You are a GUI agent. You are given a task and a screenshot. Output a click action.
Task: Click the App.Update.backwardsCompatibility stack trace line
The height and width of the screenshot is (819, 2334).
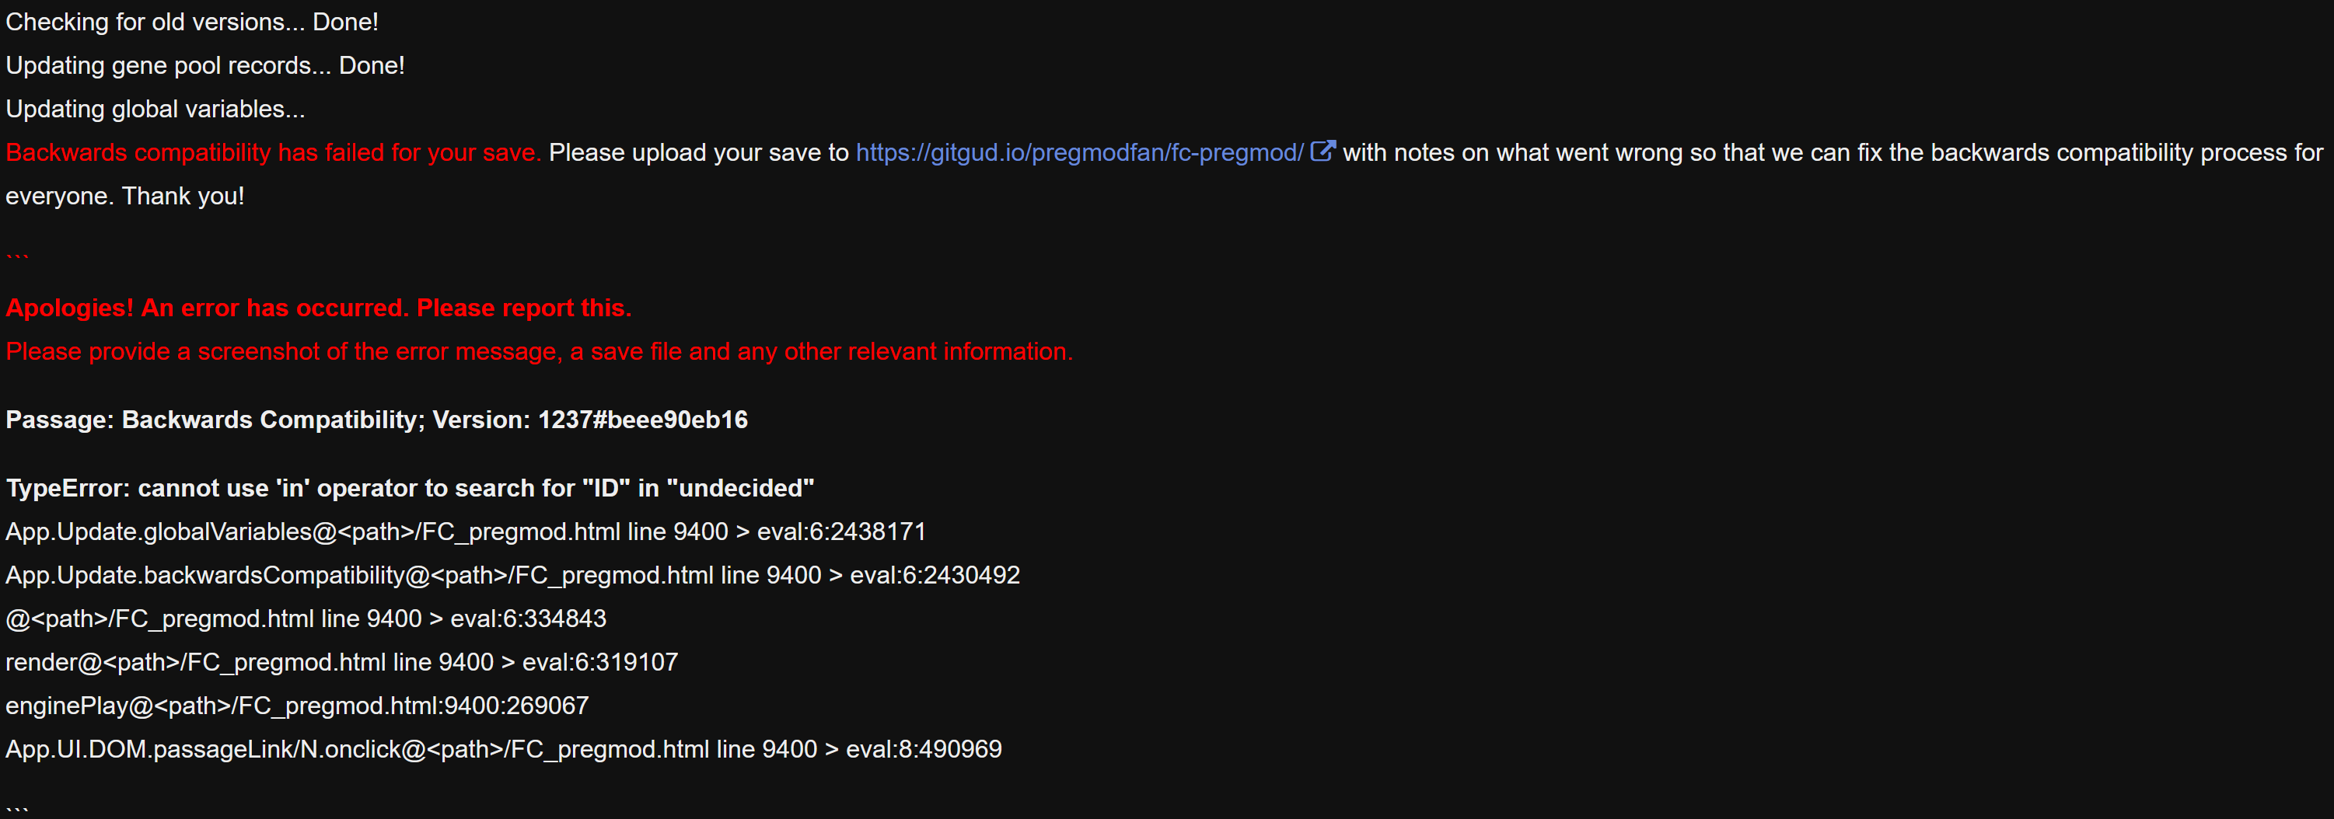[512, 575]
